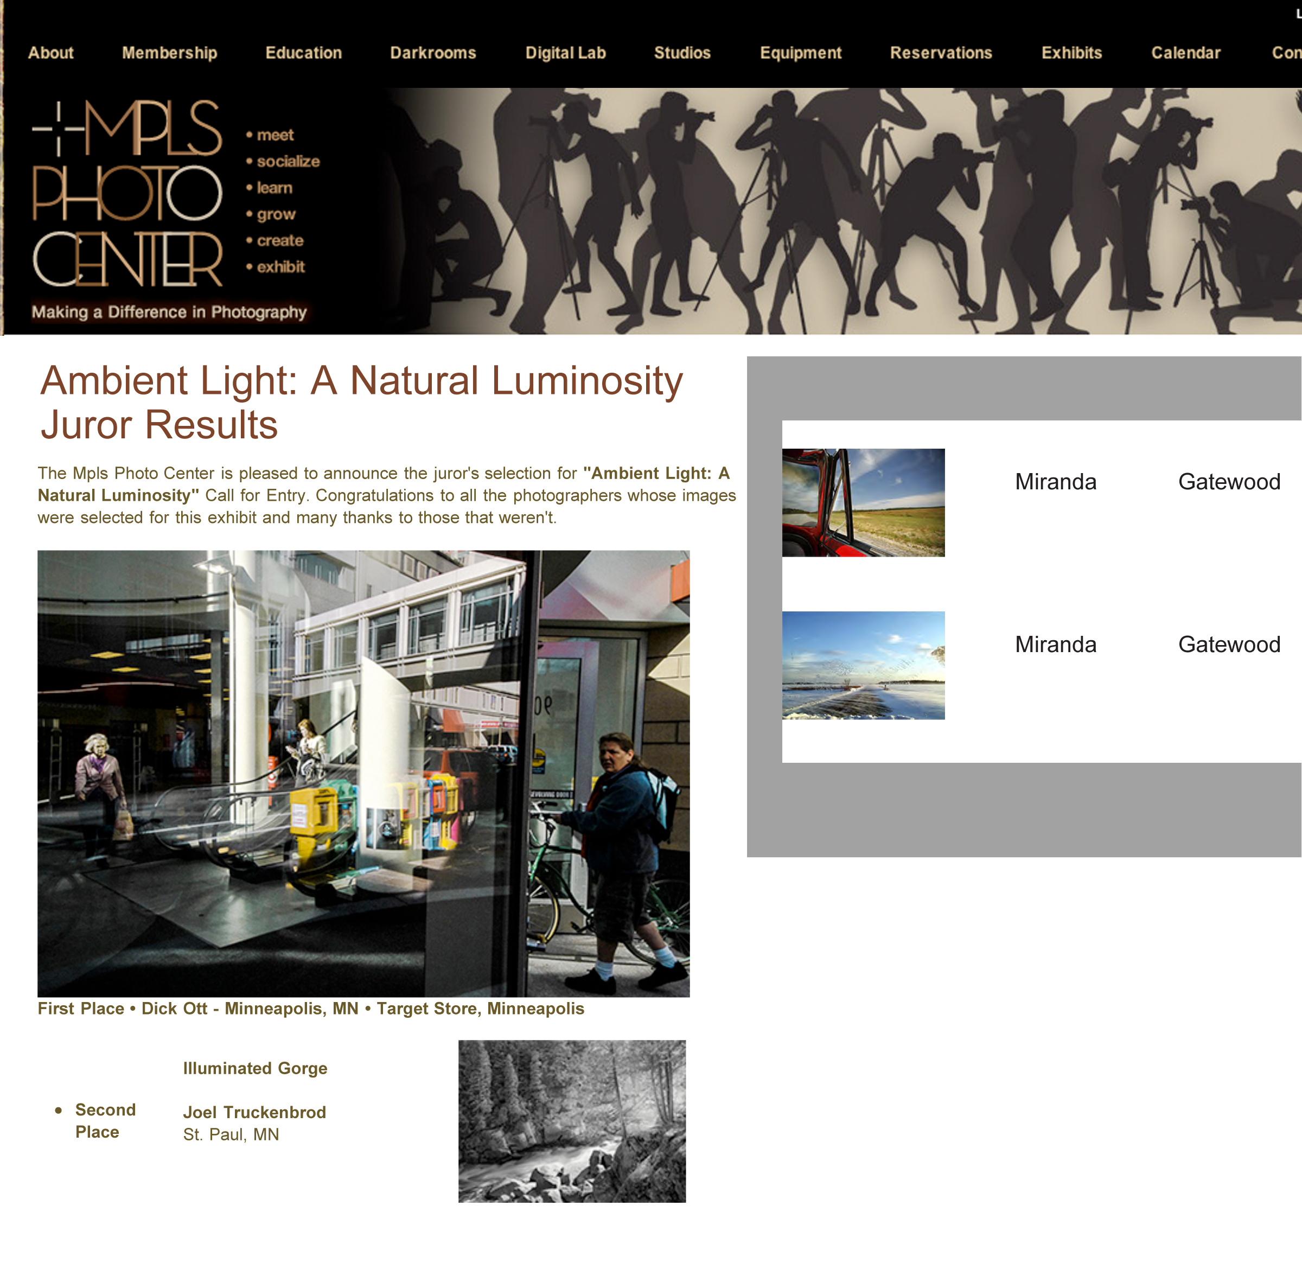This screenshot has height=1276, width=1302.
Task: Open the Membership menu item
Action: coord(170,53)
